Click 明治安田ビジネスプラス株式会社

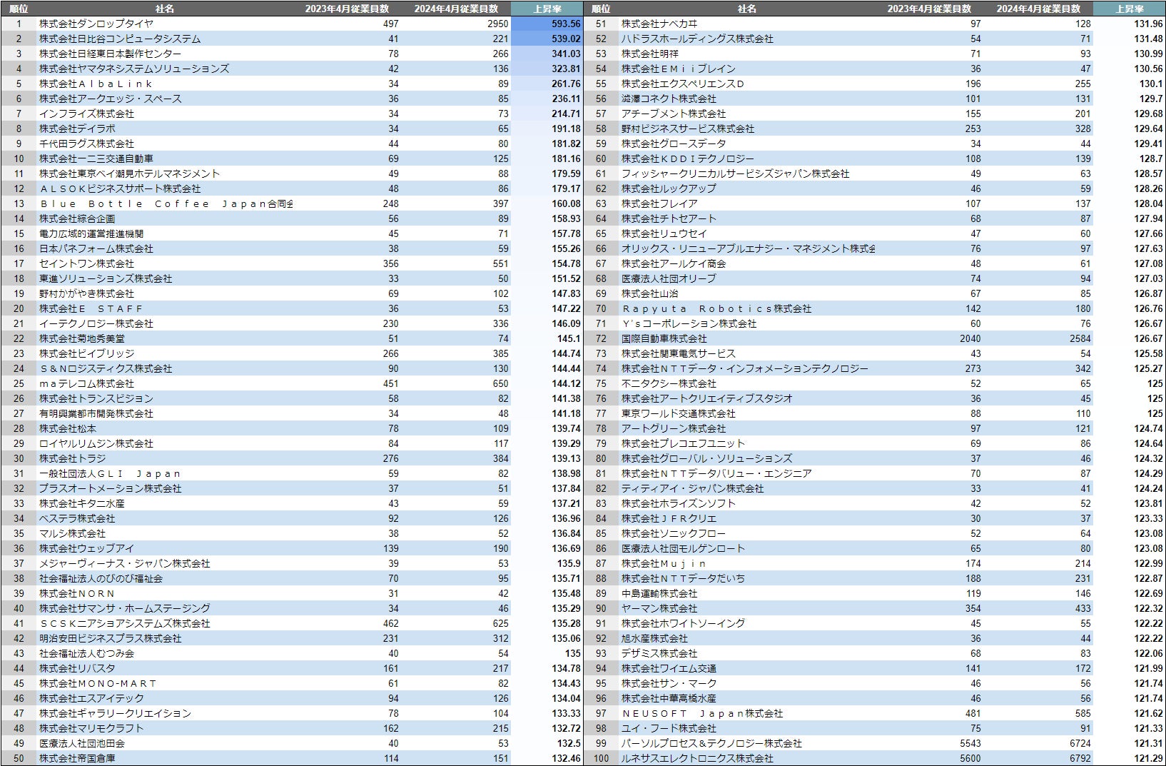coord(111,638)
